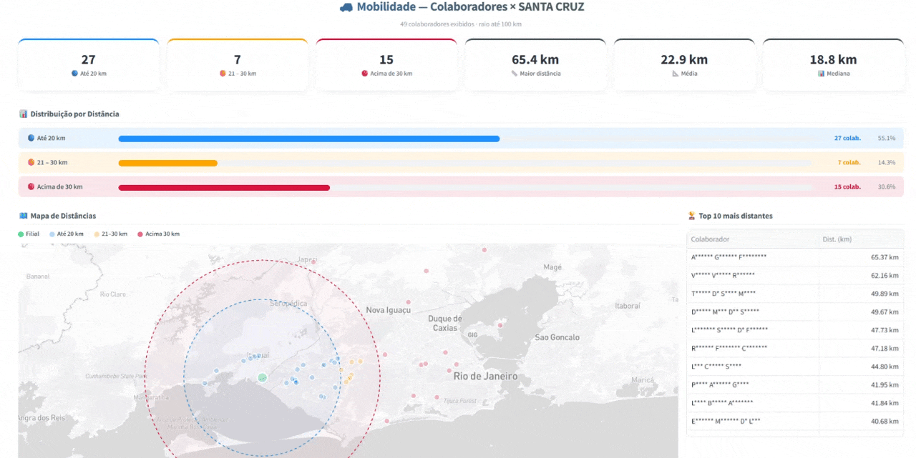
Task: Select the row V***** V***** R******
Action: [x=795, y=275]
